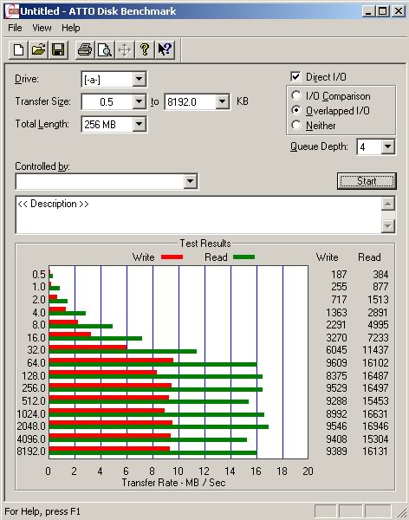
Task: Click the Print toolbar icon
Action: (x=85, y=50)
